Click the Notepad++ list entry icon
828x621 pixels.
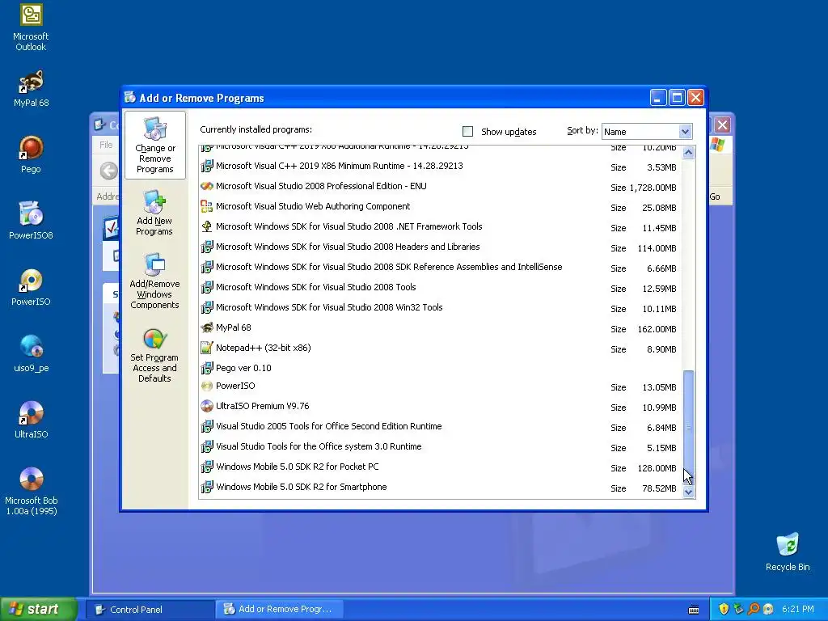point(207,348)
